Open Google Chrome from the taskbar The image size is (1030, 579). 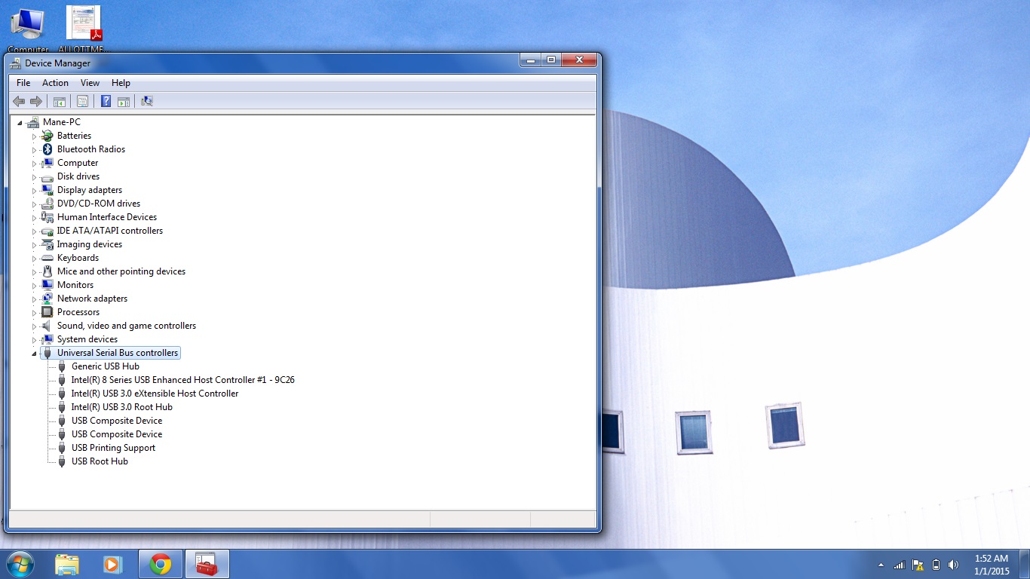160,564
